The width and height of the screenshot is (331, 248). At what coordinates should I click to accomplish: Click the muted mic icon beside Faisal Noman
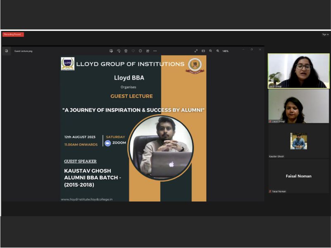click(270, 191)
